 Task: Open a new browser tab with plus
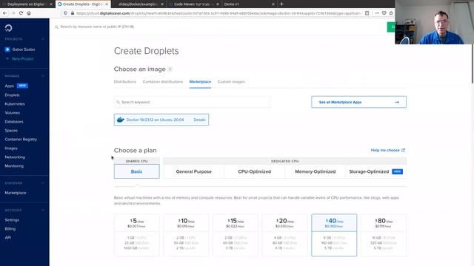point(281,4)
